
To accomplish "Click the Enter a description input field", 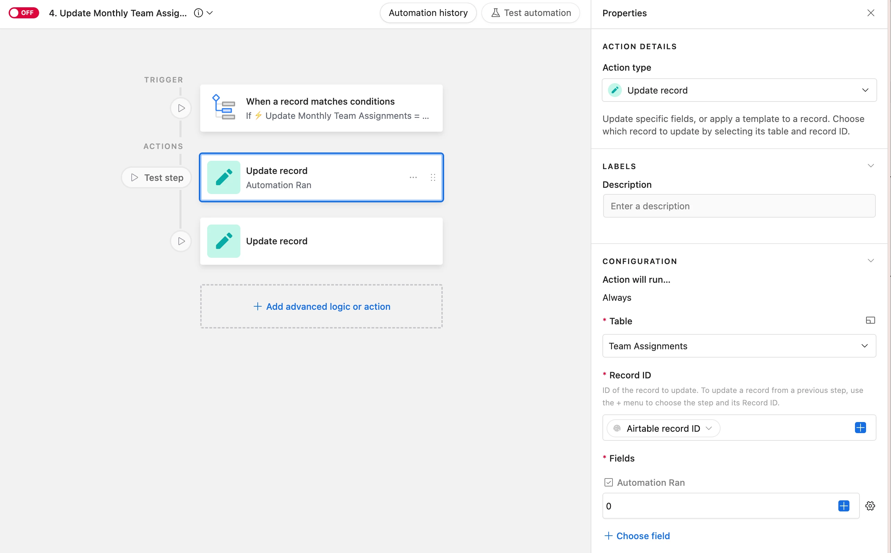I will coord(739,206).
